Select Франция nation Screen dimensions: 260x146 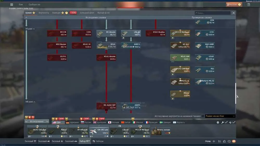(x=152, y=122)
